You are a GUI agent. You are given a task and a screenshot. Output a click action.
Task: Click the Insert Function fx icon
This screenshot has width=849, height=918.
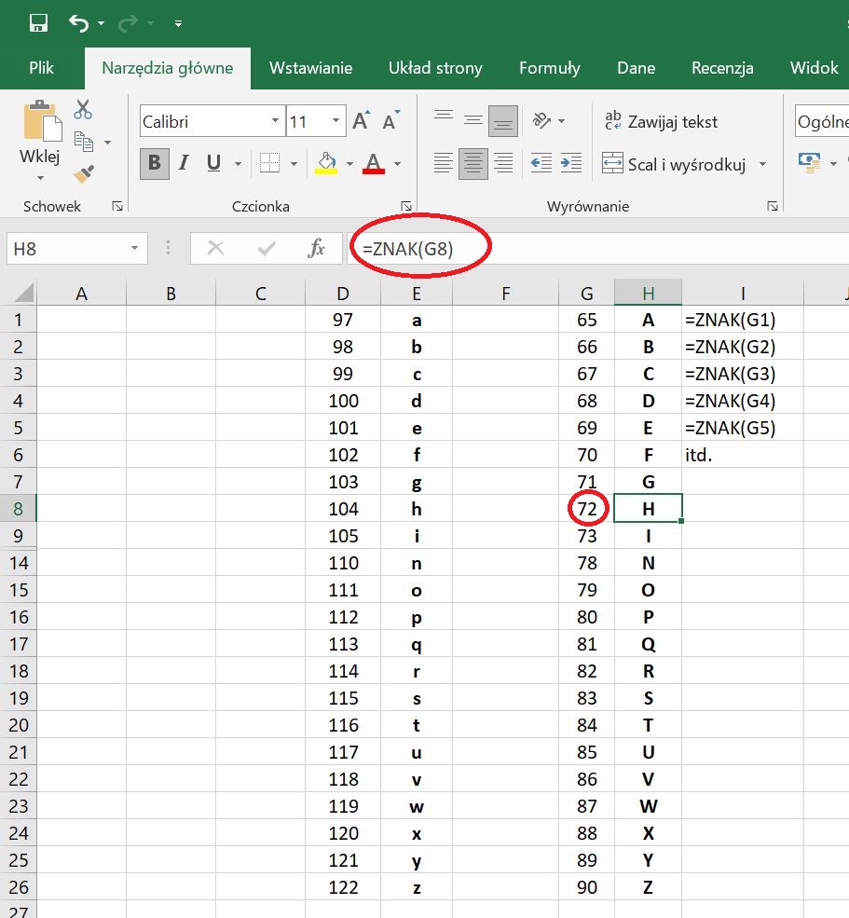[317, 248]
